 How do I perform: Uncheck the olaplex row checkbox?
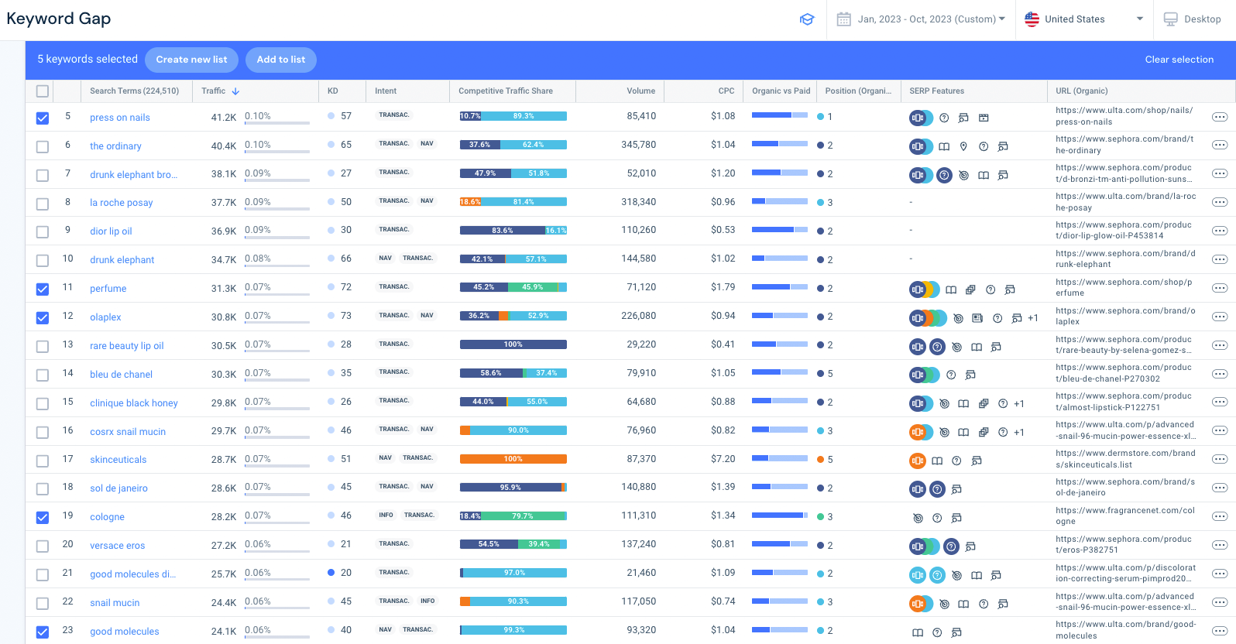click(43, 317)
